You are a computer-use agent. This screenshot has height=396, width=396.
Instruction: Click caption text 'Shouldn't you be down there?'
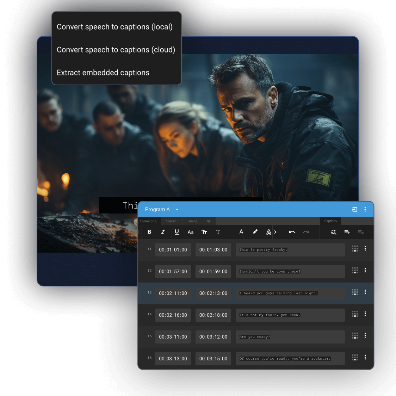(270, 272)
